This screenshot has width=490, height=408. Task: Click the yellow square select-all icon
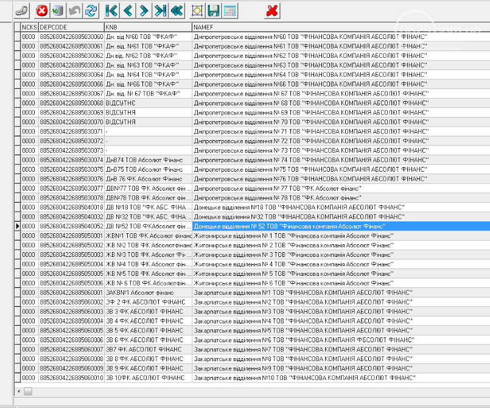click(197, 10)
